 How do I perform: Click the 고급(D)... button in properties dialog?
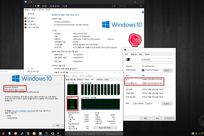click(x=167, y=104)
